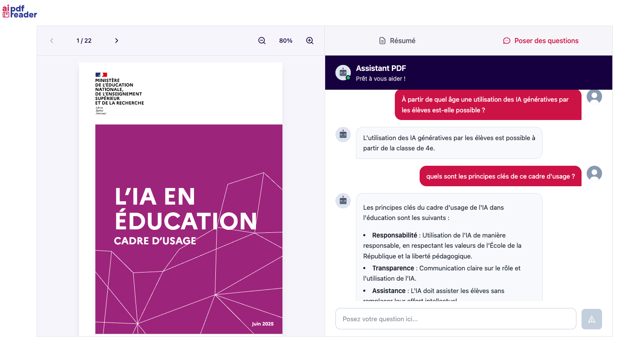Click the user avatar beside the age question
This screenshot has height=349, width=623.
(x=594, y=97)
